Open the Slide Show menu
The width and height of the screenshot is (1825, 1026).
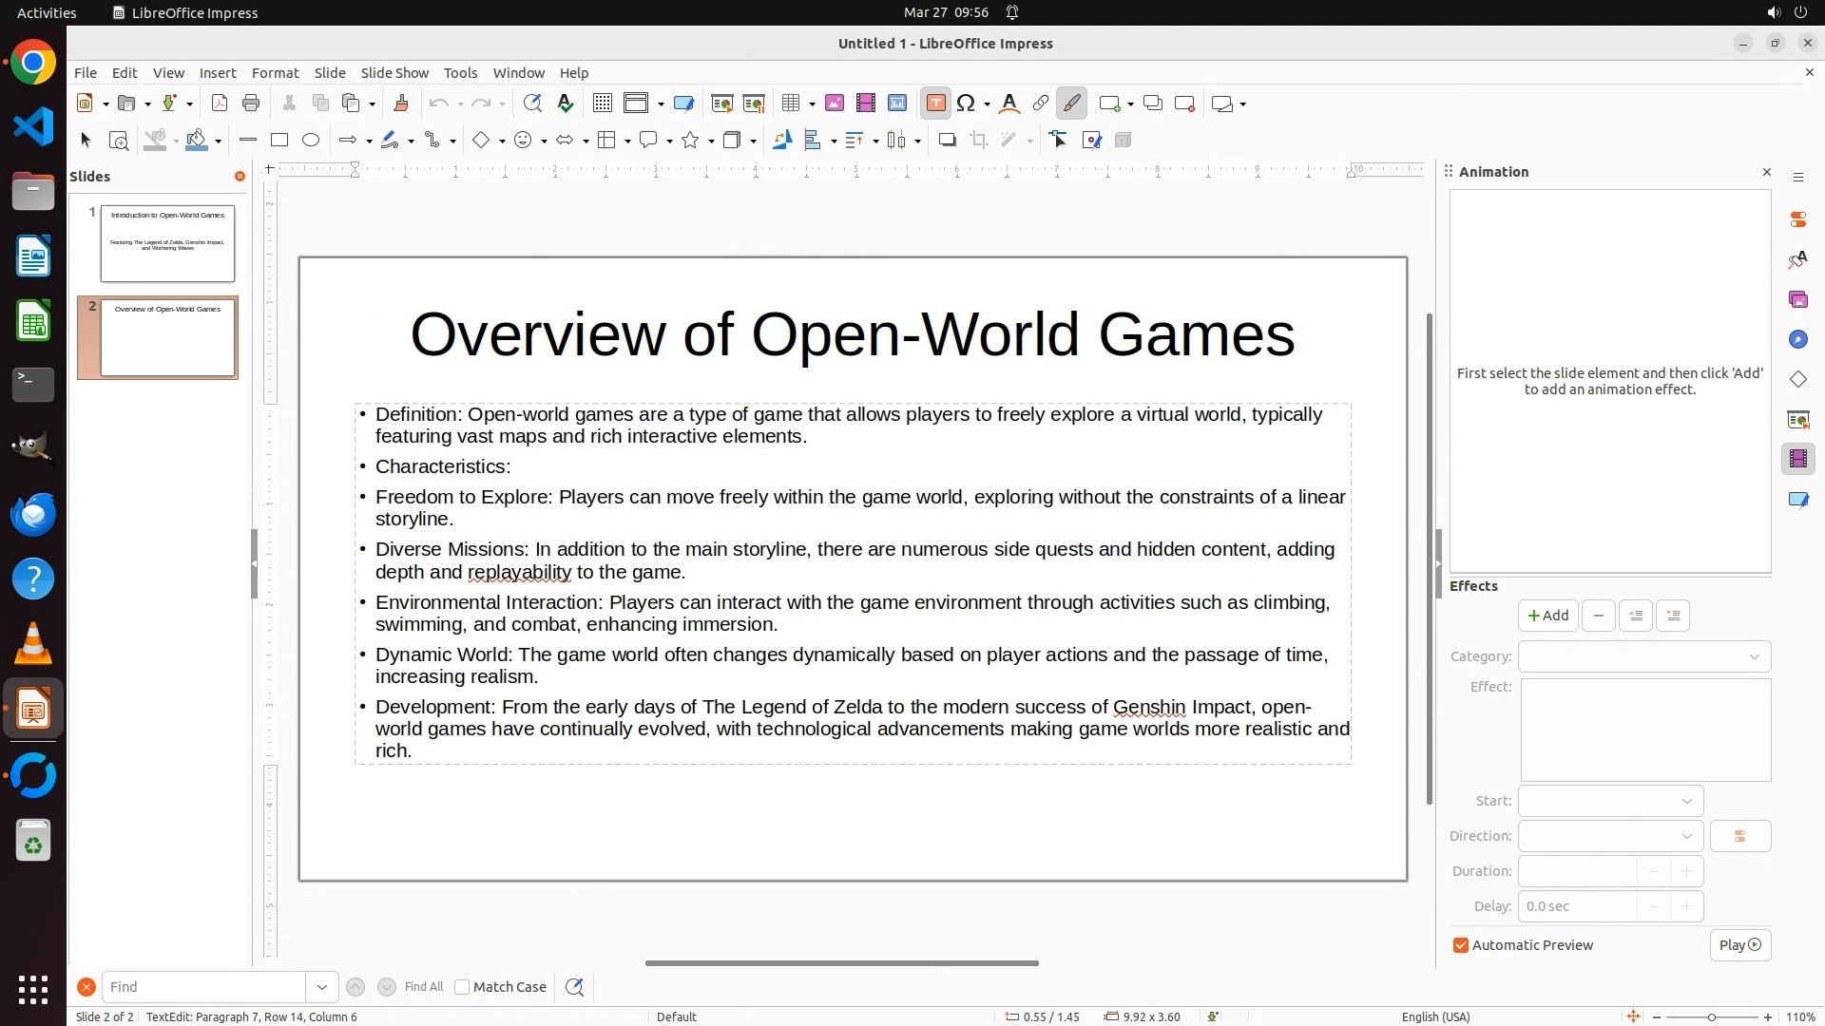click(394, 73)
